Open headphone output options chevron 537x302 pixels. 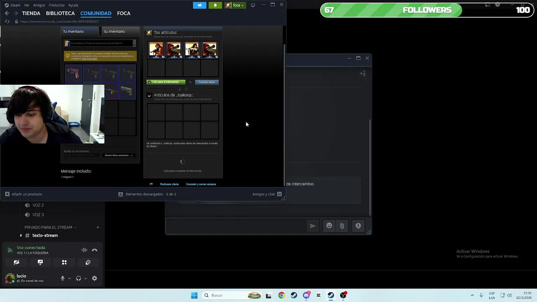[x=86, y=278]
